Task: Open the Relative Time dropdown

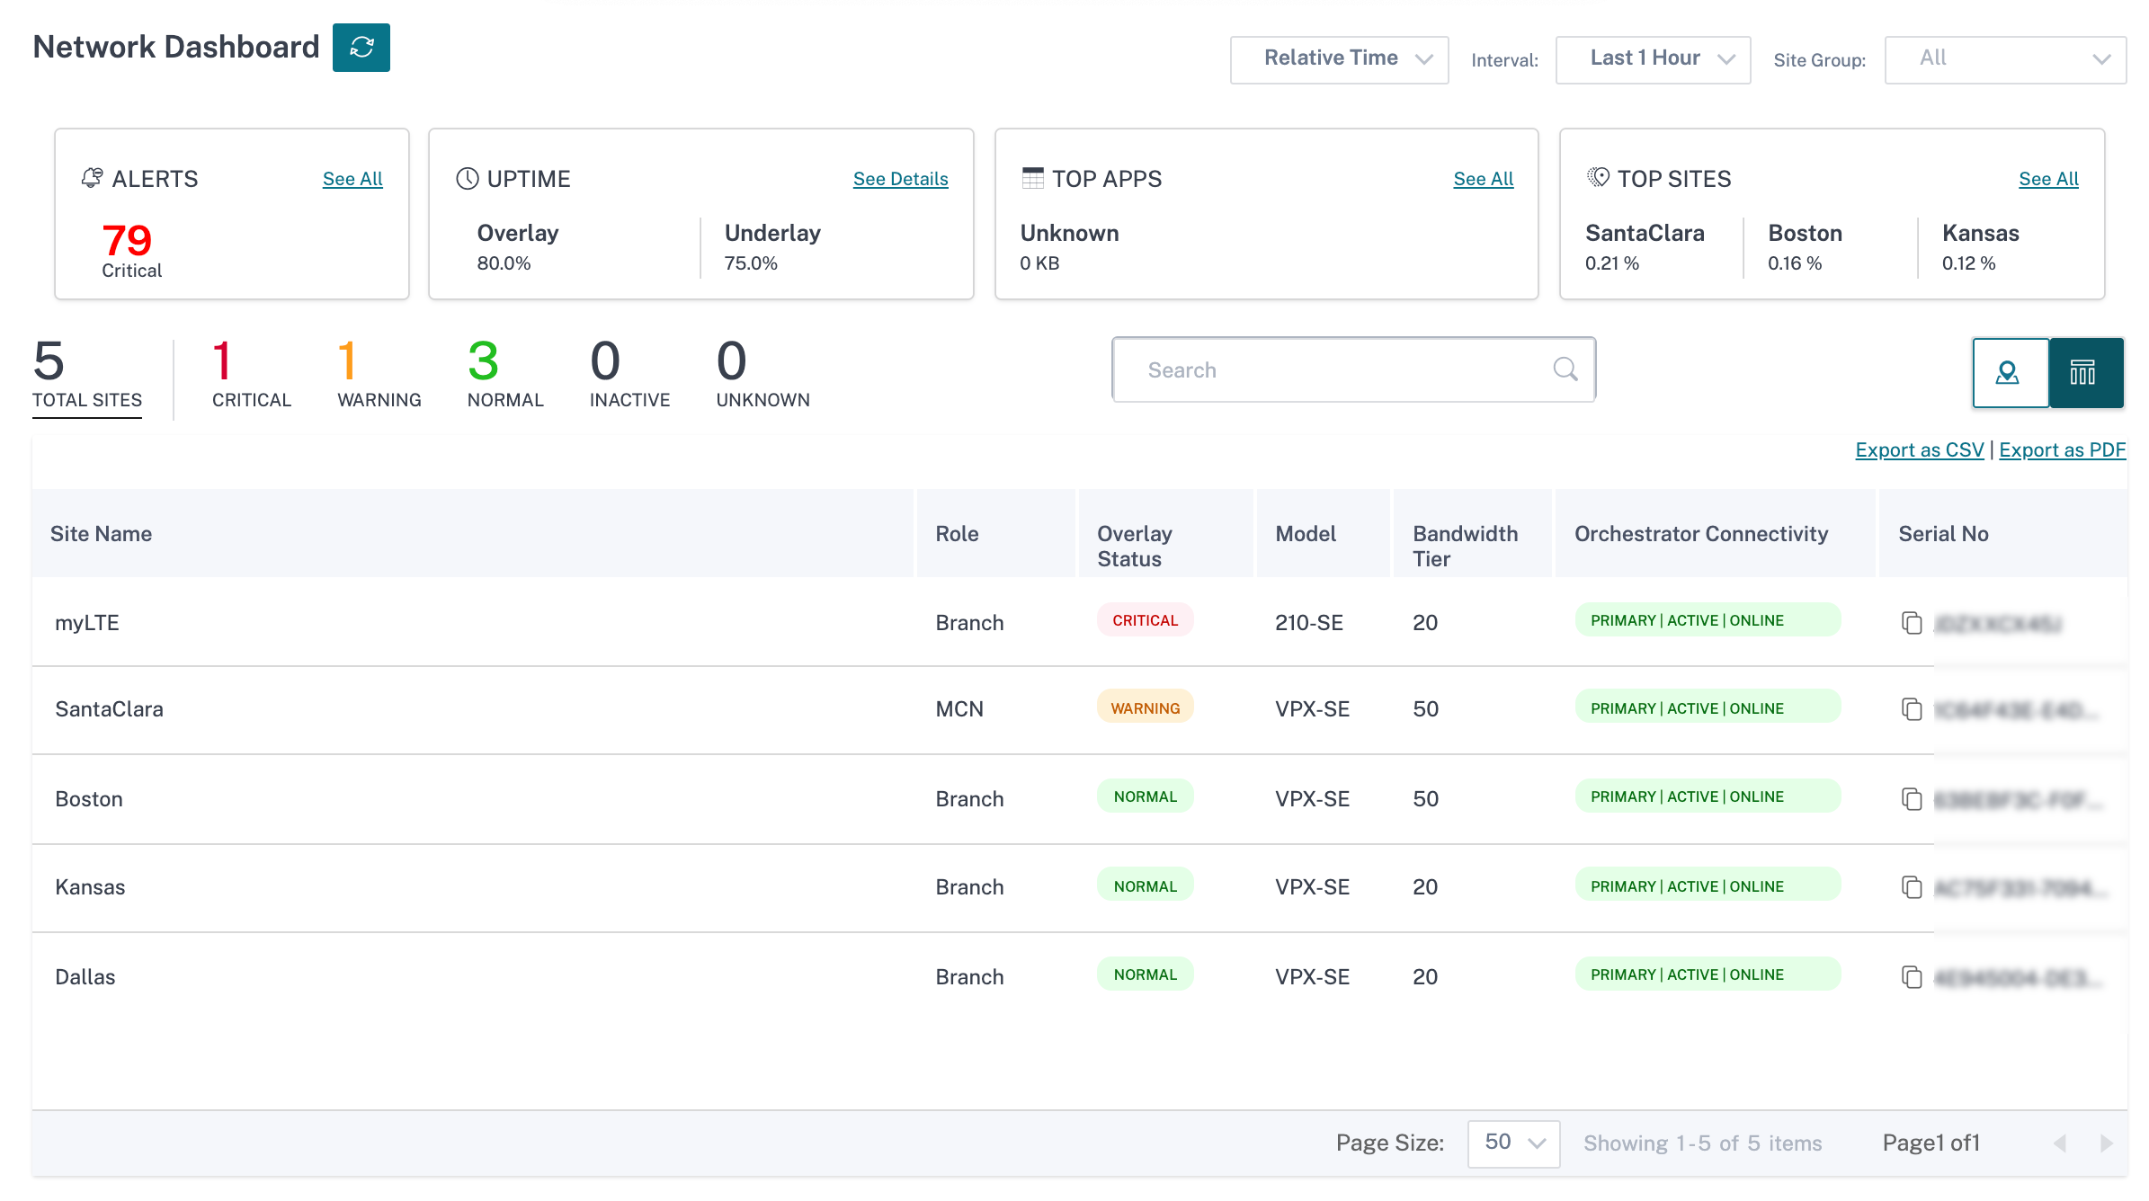Action: (x=1339, y=59)
